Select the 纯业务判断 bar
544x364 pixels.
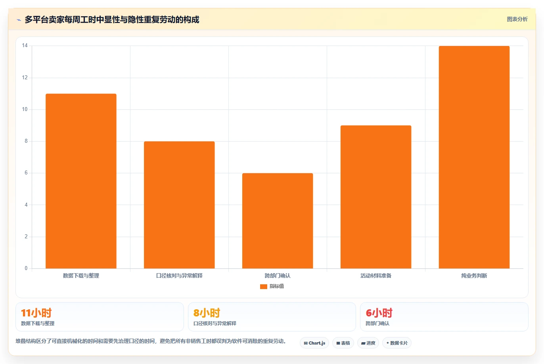tap(474, 157)
